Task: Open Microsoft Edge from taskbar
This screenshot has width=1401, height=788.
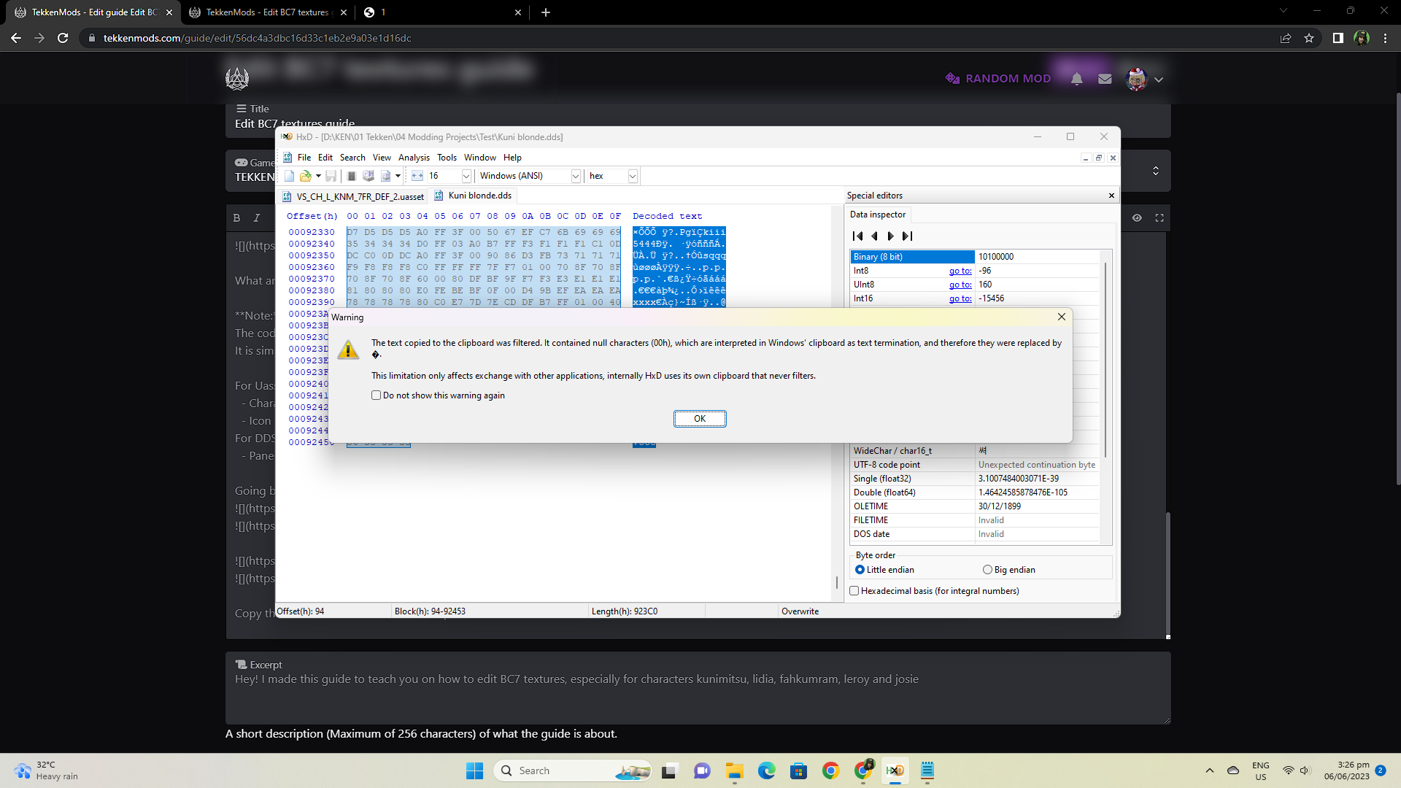Action: pyautogui.click(x=766, y=770)
